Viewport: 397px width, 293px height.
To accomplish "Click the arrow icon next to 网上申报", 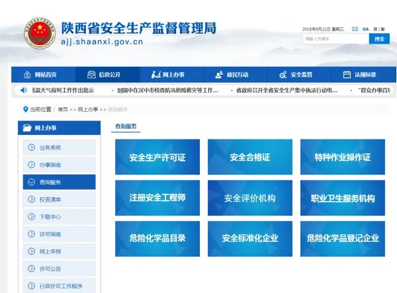I will [x=31, y=251].
